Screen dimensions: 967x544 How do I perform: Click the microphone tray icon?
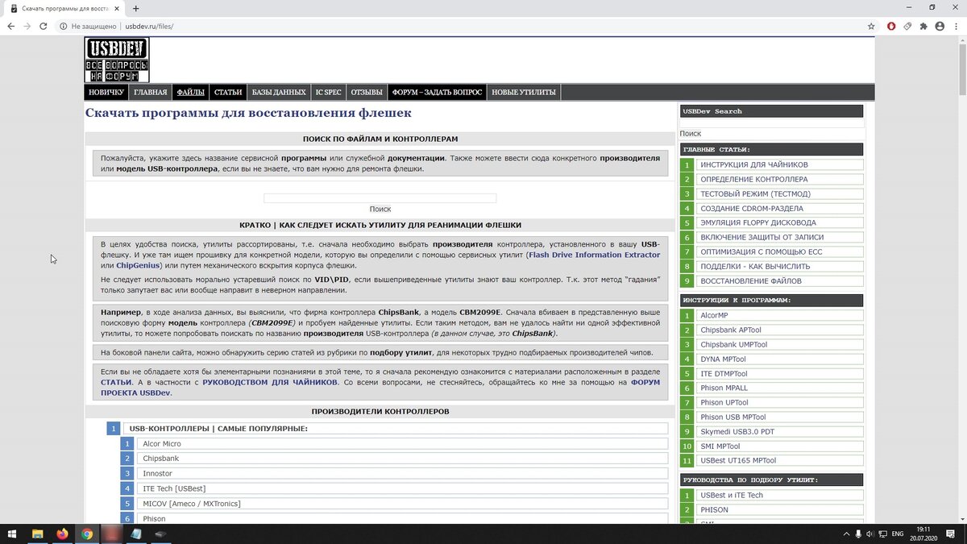[x=859, y=534]
